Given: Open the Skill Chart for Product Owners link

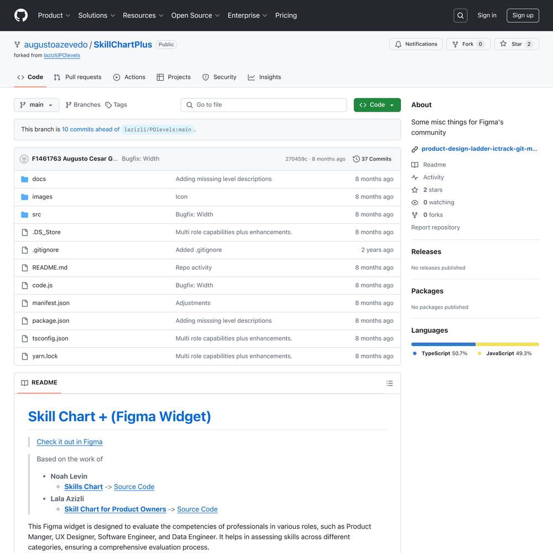Looking at the screenshot, I should coord(115,509).
